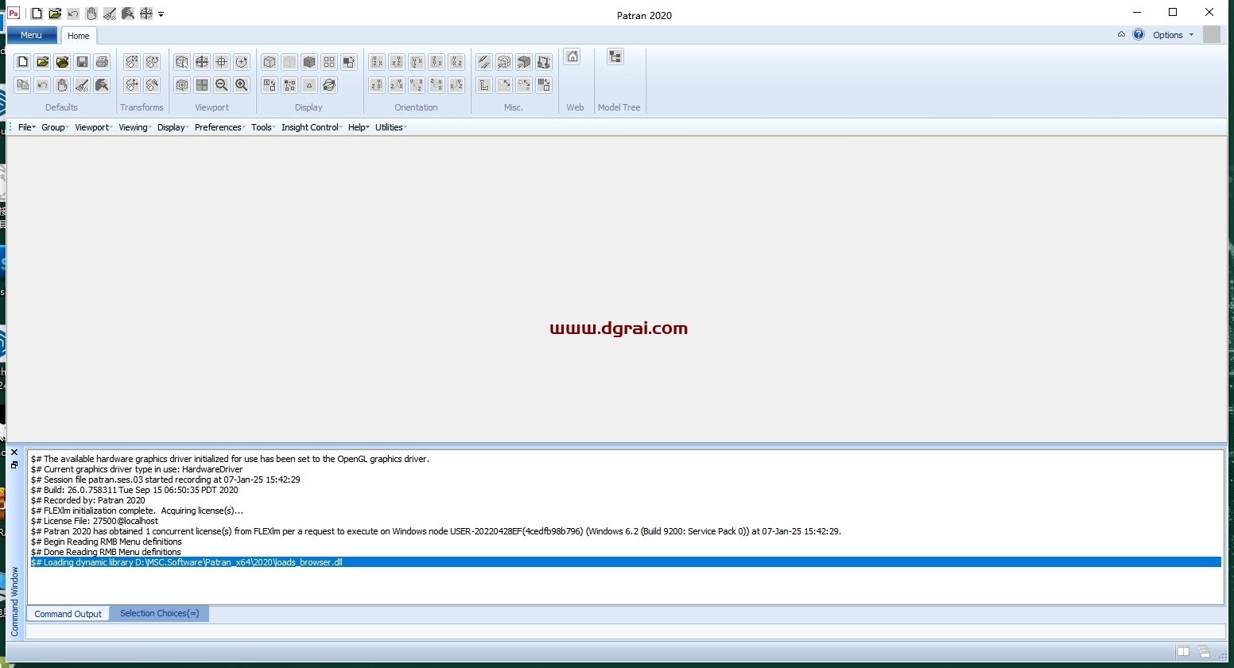Click the small triangle icon in Display group

309,84
